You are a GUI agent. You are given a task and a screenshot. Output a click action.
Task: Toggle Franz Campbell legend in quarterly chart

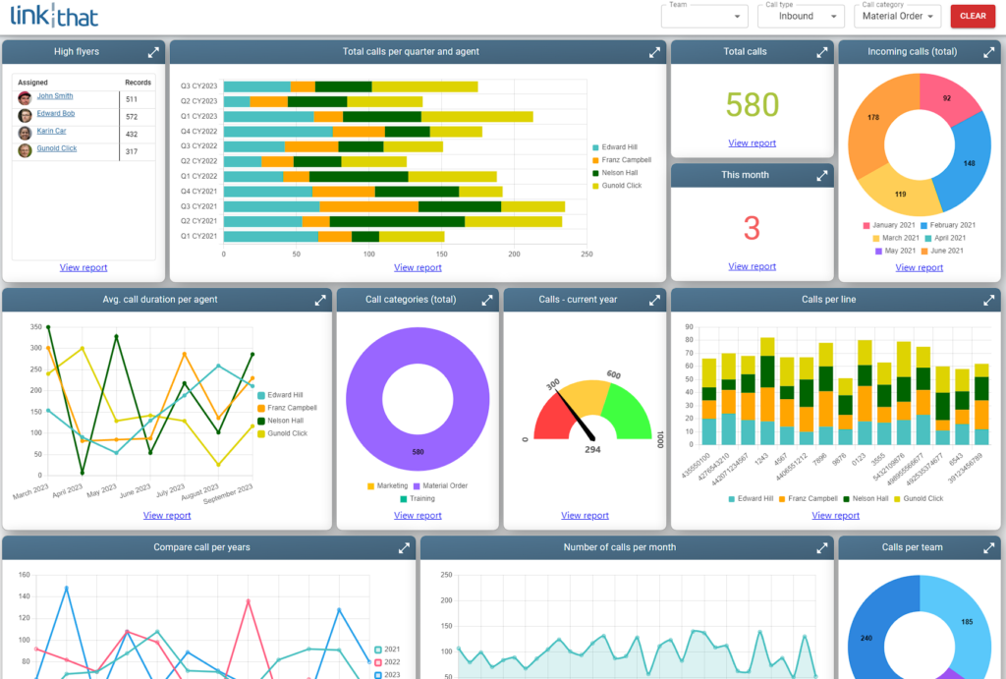click(x=622, y=160)
